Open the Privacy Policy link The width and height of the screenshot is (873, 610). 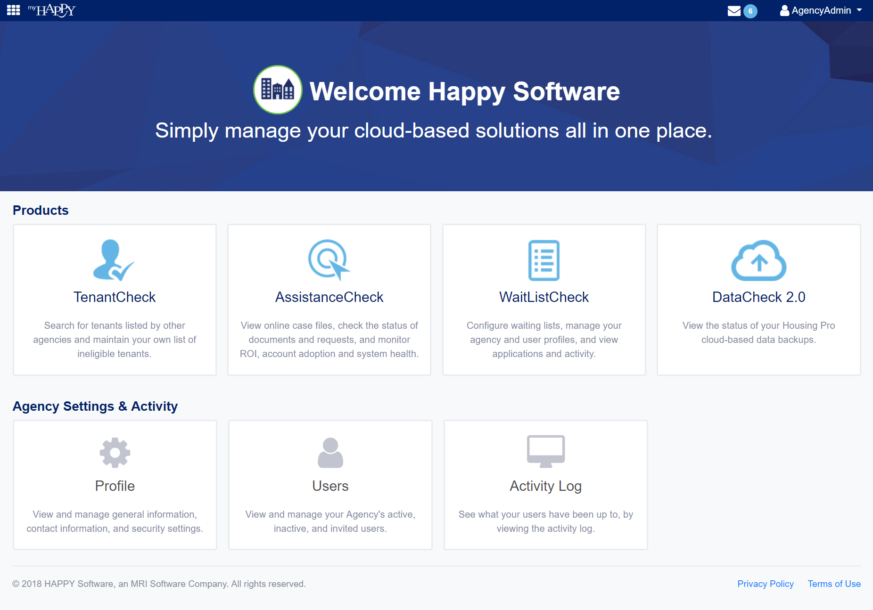coord(765,584)
